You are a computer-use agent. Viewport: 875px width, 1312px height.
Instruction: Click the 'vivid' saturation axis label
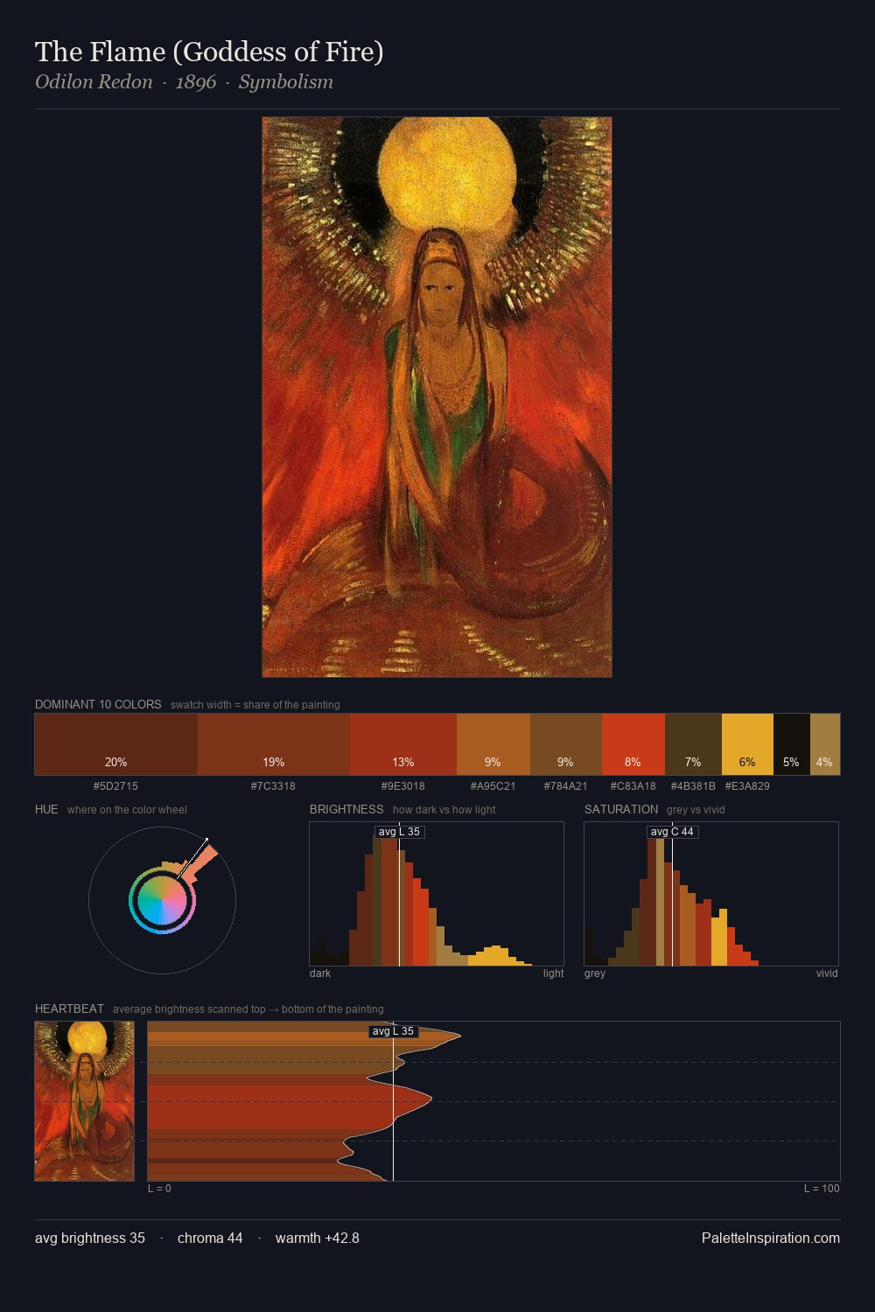click(827, 974)
